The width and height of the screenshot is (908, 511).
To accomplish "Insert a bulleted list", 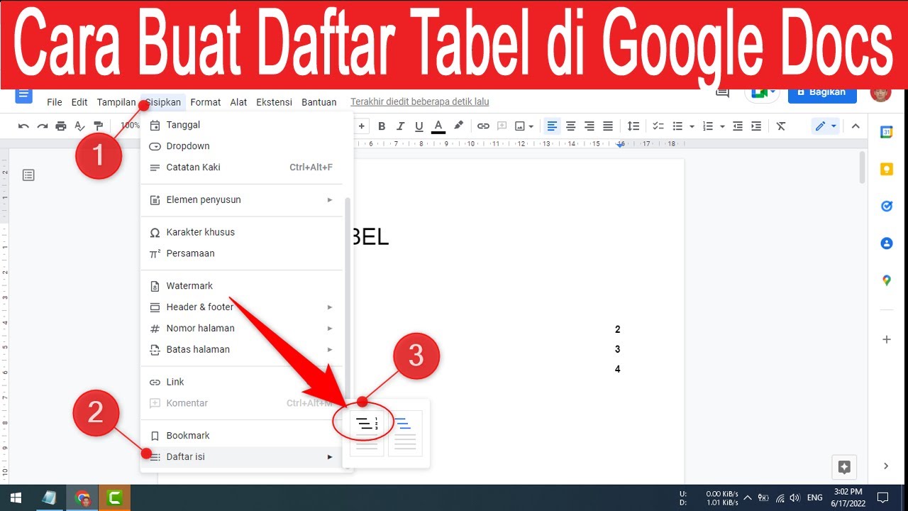I will [x=677, y=126].
